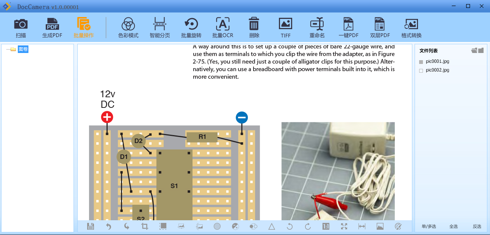Click the picture icon next to palette
The width and height of the screenshot is (490, 235).
pyautogui.click(x=380, y=226)
